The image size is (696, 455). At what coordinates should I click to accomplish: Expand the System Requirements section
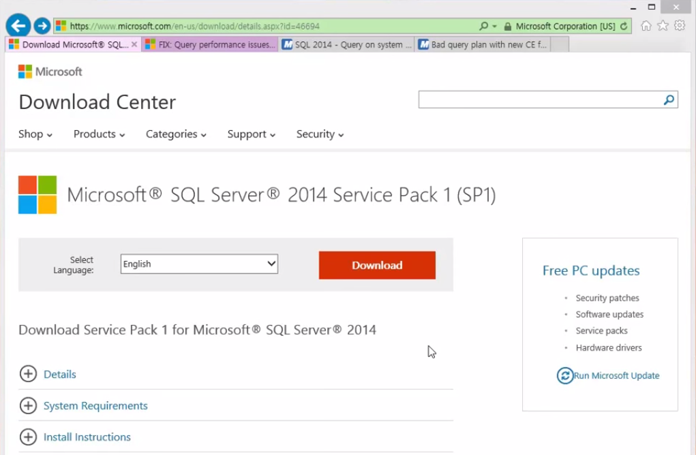pyautogui.click(x=95, y=406)
